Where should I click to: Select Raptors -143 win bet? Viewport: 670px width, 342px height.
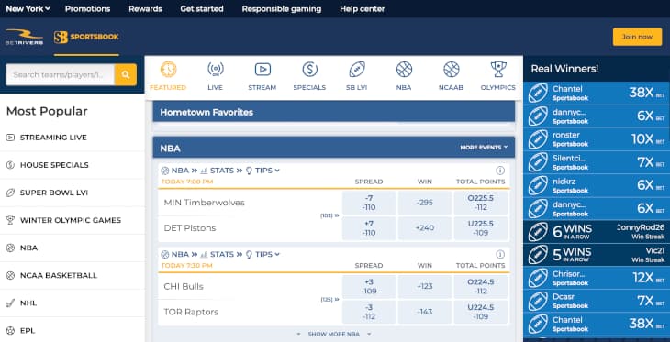[x=425, y=312]
